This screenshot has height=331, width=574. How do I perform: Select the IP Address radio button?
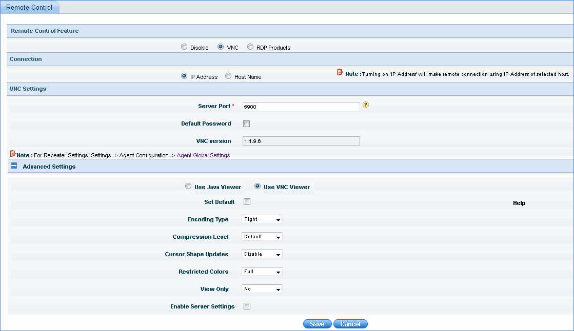tap(184, 76)
